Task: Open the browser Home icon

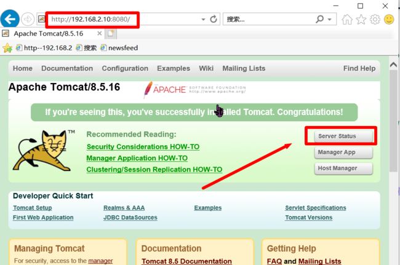Action: [x=347, y=19]
